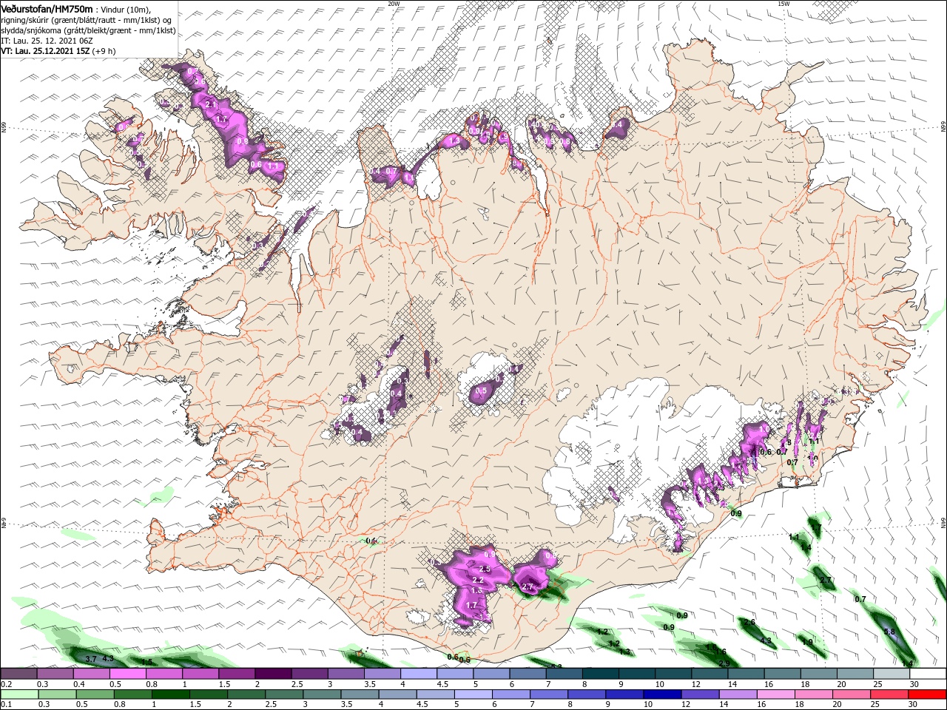Pick the dark teal 8 swatch in snow scale
947x710 pixels.
pos(599,674)
